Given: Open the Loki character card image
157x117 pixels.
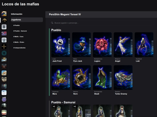Looking at the screenshot, I should click(144, 44).
